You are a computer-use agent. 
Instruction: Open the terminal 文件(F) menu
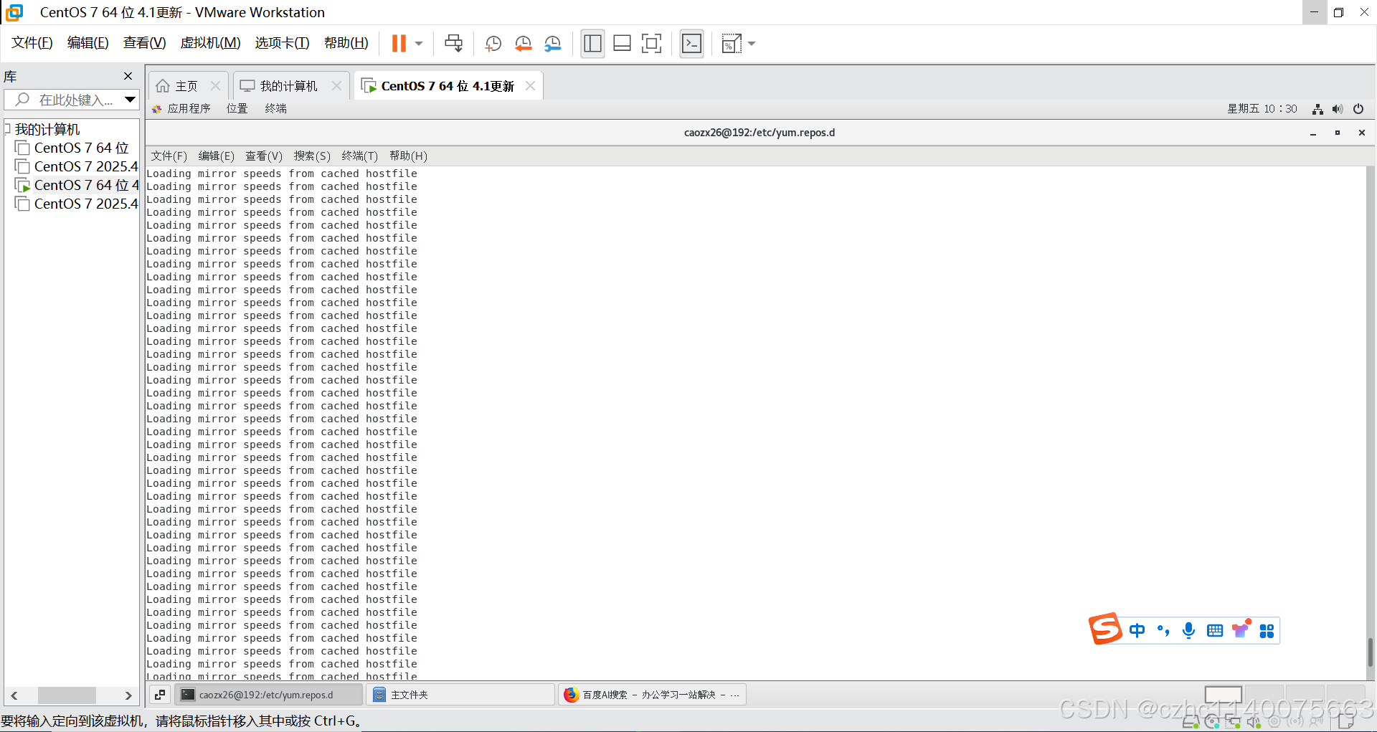pyautogui.click(x=169, y=156)
